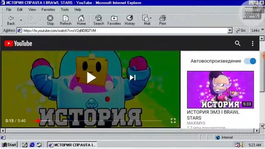Skip to the next video
Viewport: 265px width, 149px height.
pyautogui.click(x=132, y=78)
